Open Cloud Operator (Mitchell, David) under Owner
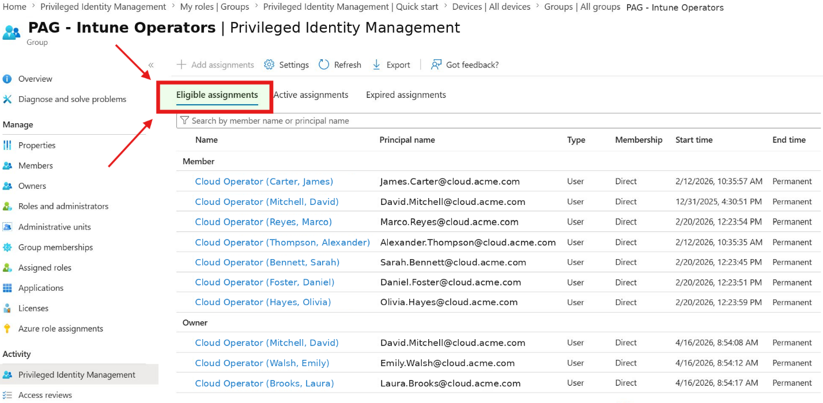Screen dimensions: 823x403 coord(267,343)
